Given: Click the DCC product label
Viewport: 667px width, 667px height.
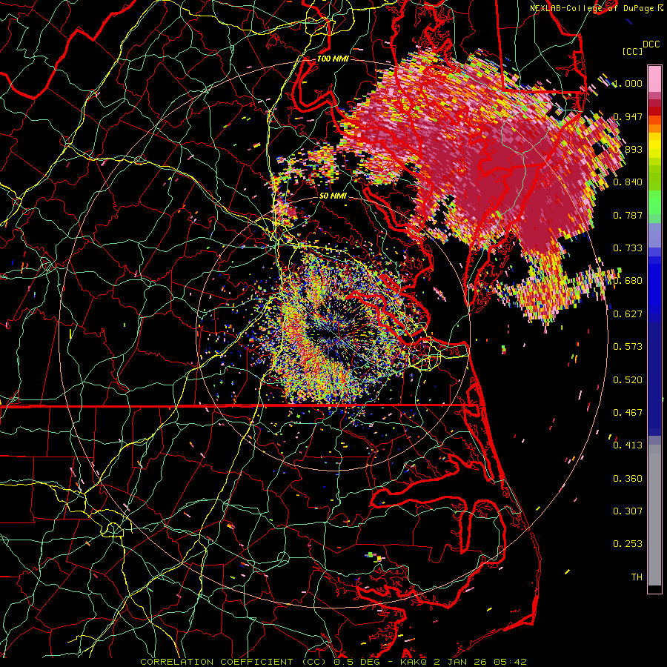Looking at the screenshot, I should (x=651, y=44).
